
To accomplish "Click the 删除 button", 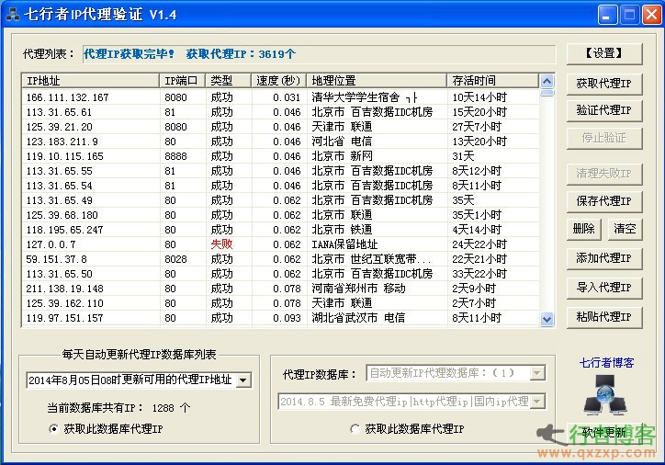I will (583, 229).
